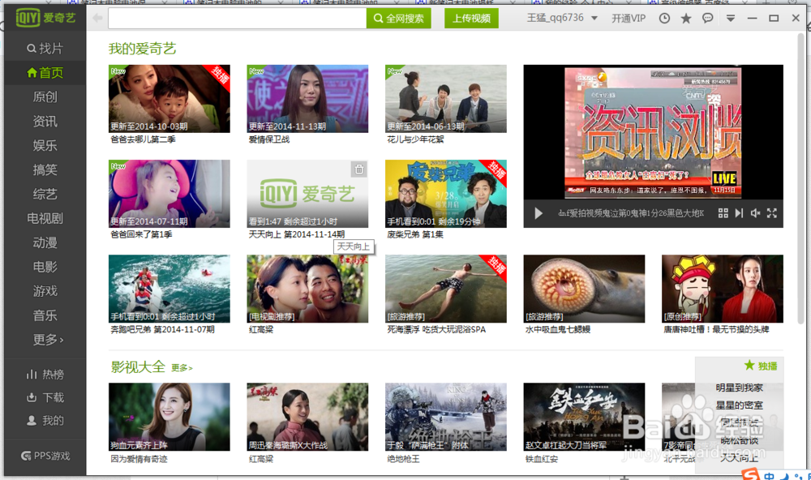The image size is (811, 480).
Task: Click the 资讯浏览 video preview
Action: point(653,132)
